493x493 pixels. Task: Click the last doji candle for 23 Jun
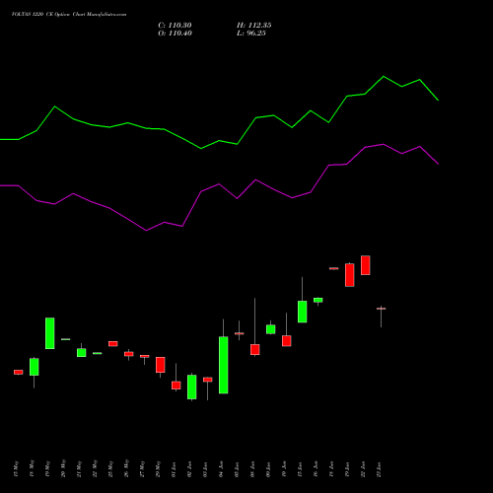(382, 309)
